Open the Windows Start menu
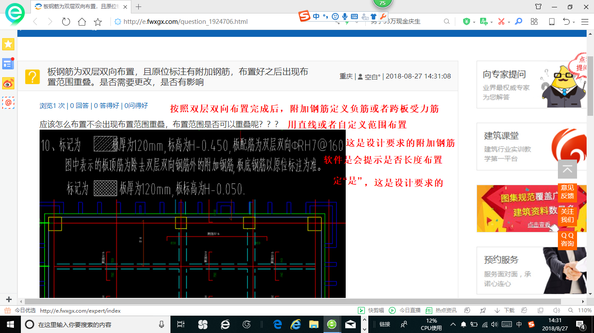 10,324
